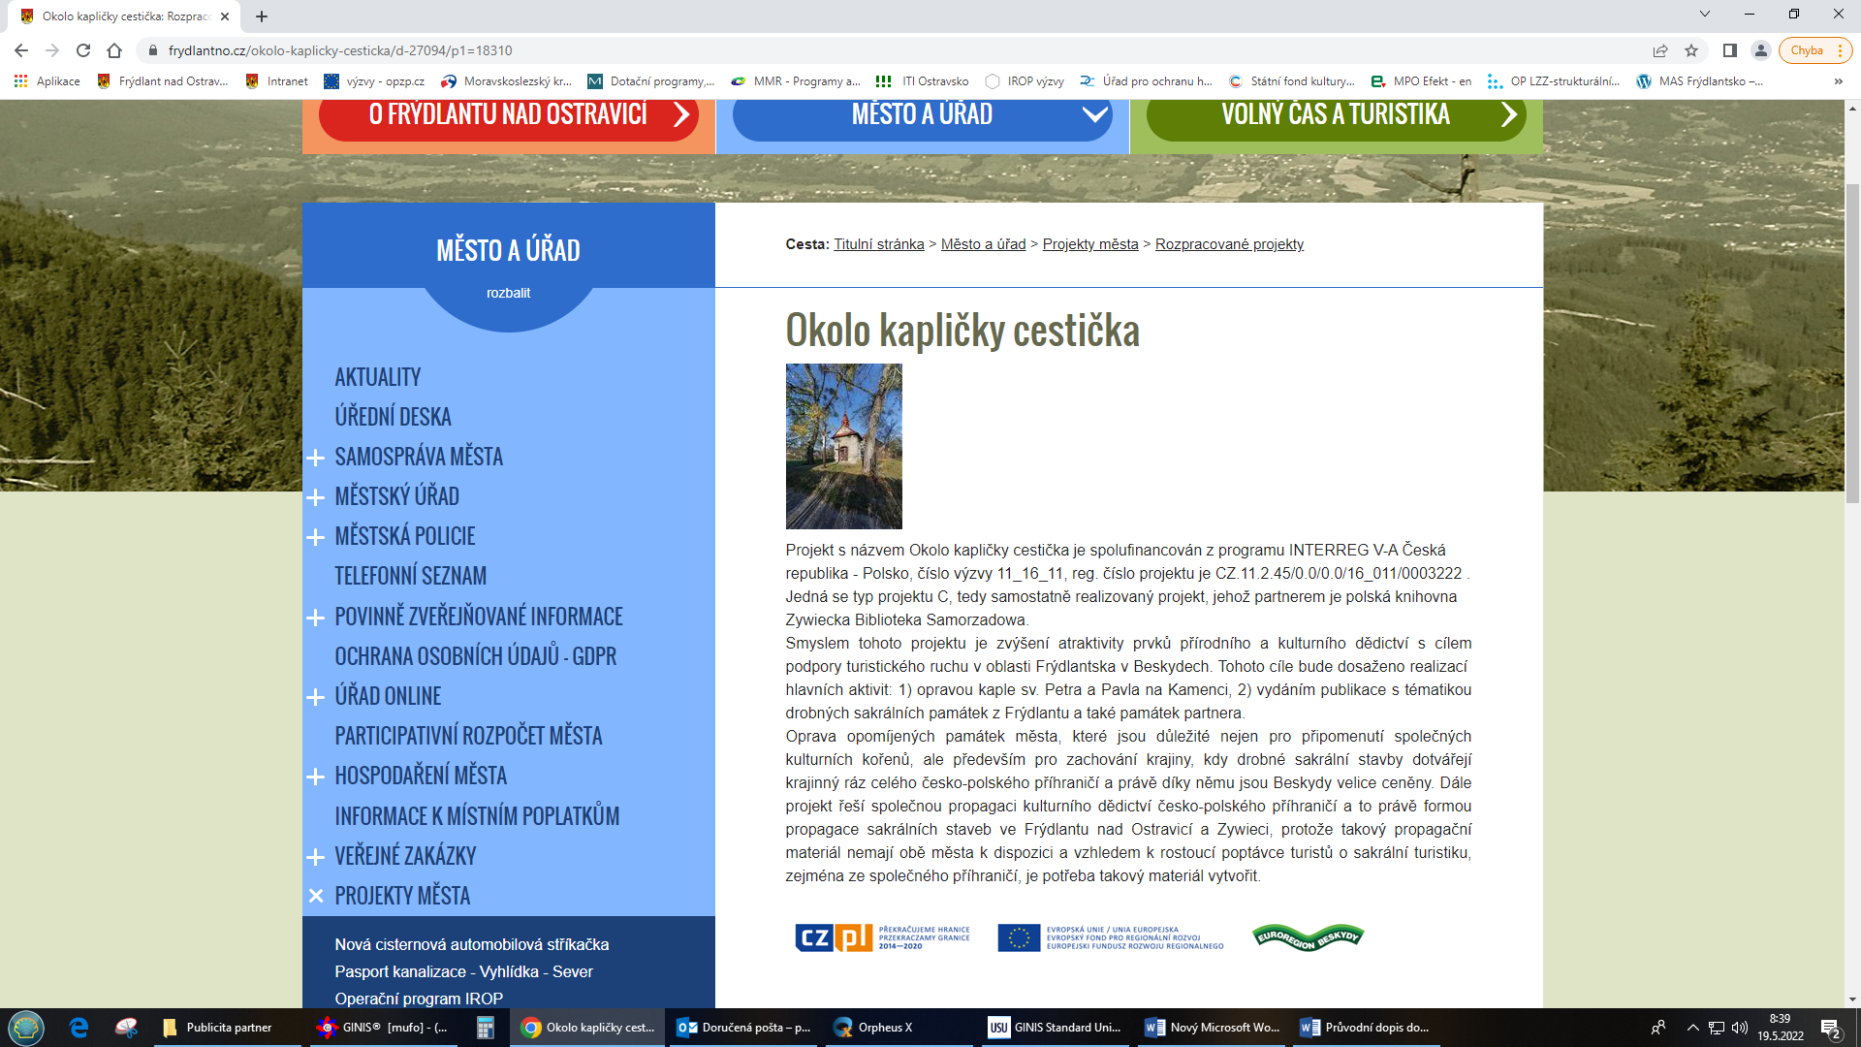The width and height of the screenshot is (1861, 1047).
Task: Expand Veřejné zakázky plus icon
Action: coord(315,857)
